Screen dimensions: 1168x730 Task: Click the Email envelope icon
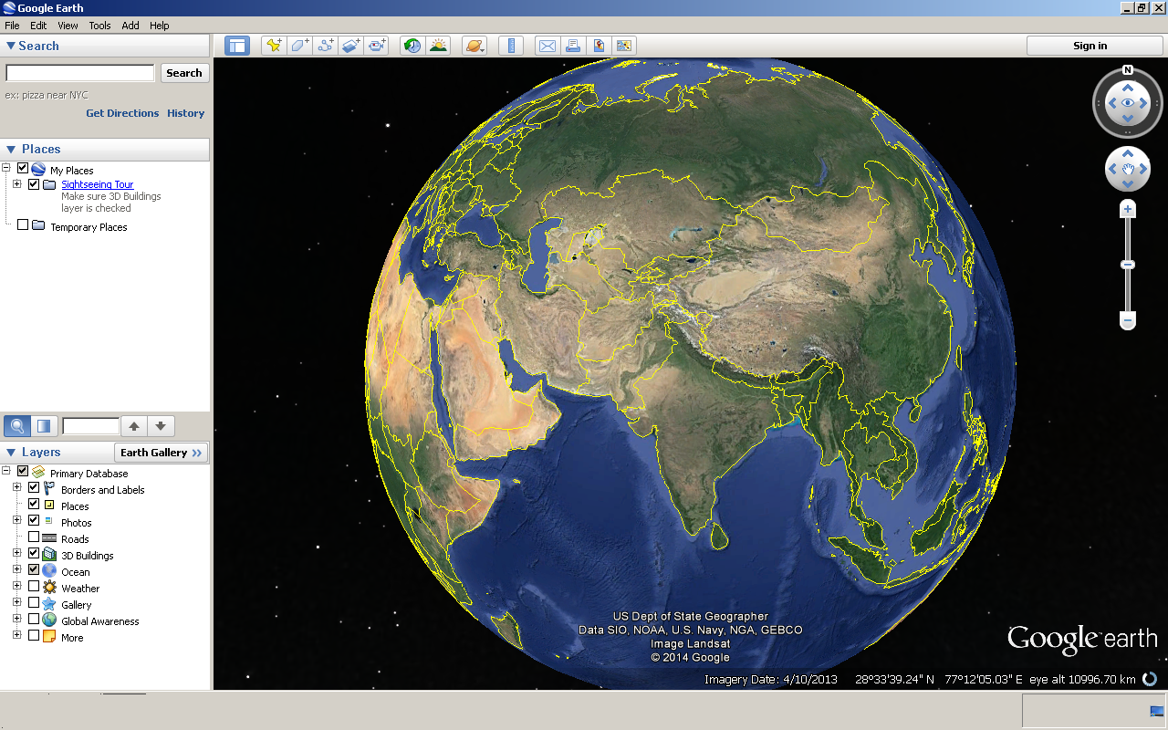(x=547, y=46)
